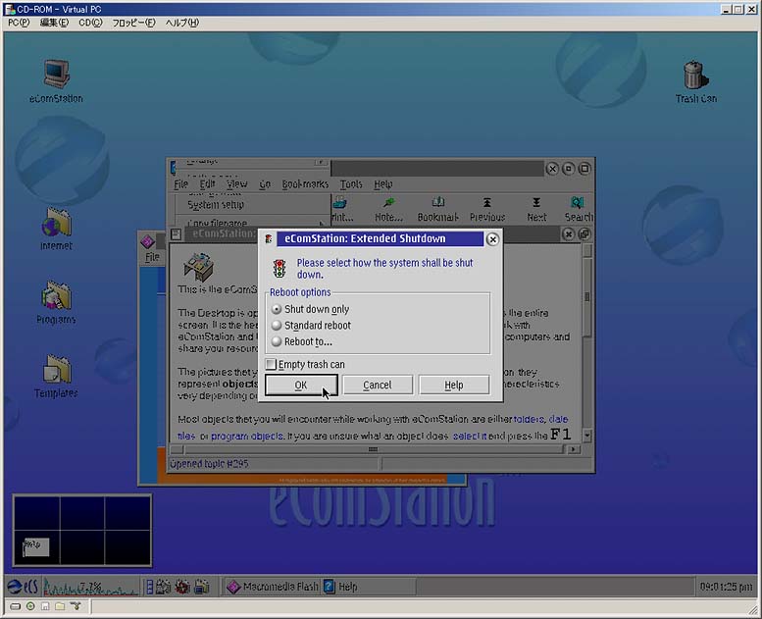Open the Tools menu in help viewer
Screen dimensions: 762x619
pos(351,184)
